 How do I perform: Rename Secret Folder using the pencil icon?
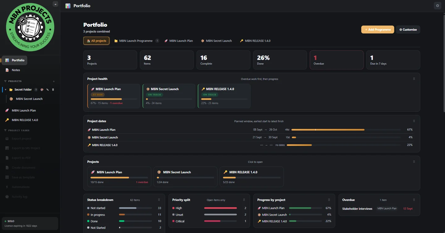click(x=48, y=90)
